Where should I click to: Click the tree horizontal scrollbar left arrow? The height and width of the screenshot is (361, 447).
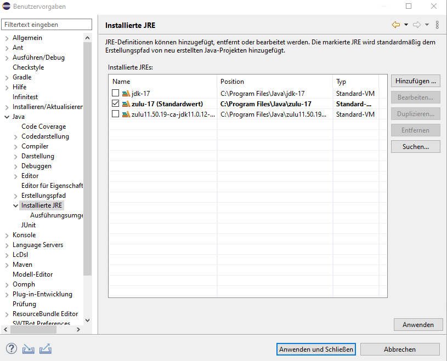(5, 329)
